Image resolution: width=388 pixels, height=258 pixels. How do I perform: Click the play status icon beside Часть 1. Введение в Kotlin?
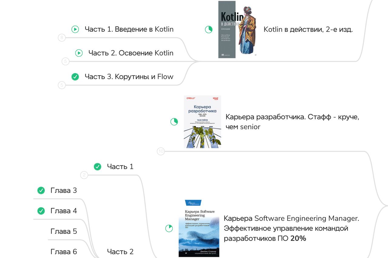coord(75,29)
